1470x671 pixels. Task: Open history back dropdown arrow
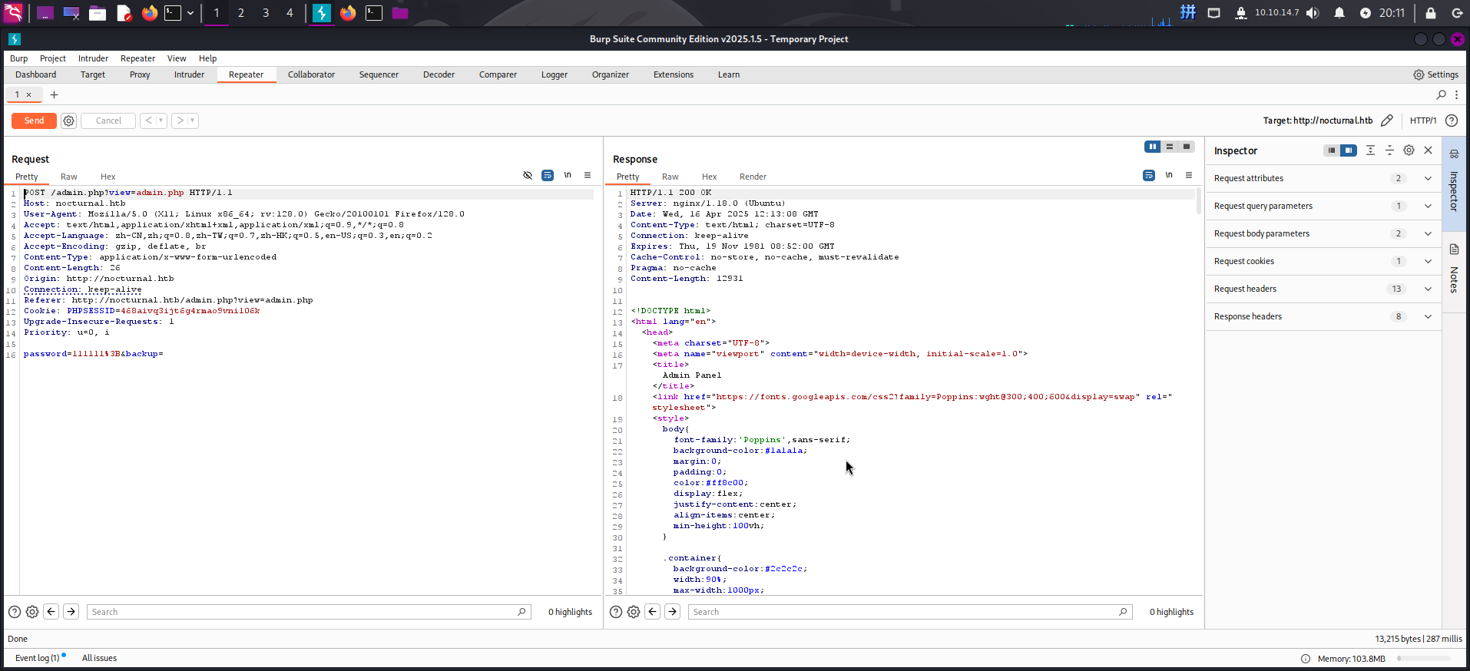point(161,121)
